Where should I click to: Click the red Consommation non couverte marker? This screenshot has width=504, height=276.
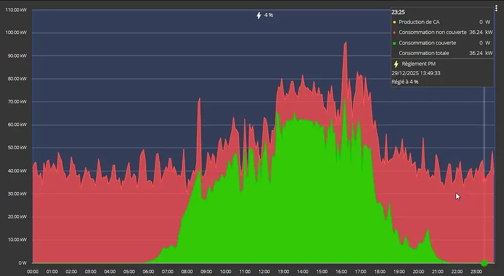pos(394,32)
